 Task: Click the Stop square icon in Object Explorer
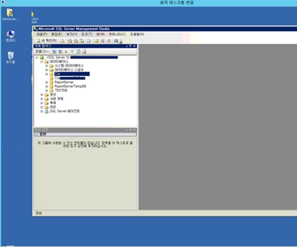point(66,52)
